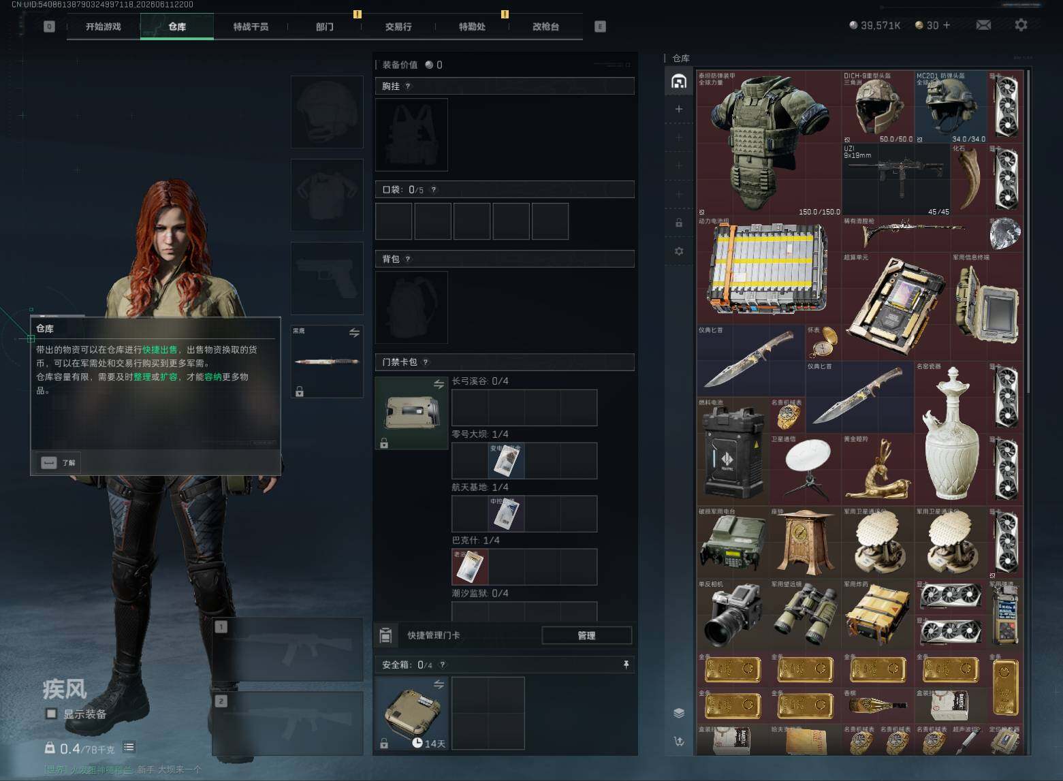1063x781 pixels.
Task: Select the keycard in 零号大坝 row
Action: pos(506,460)
